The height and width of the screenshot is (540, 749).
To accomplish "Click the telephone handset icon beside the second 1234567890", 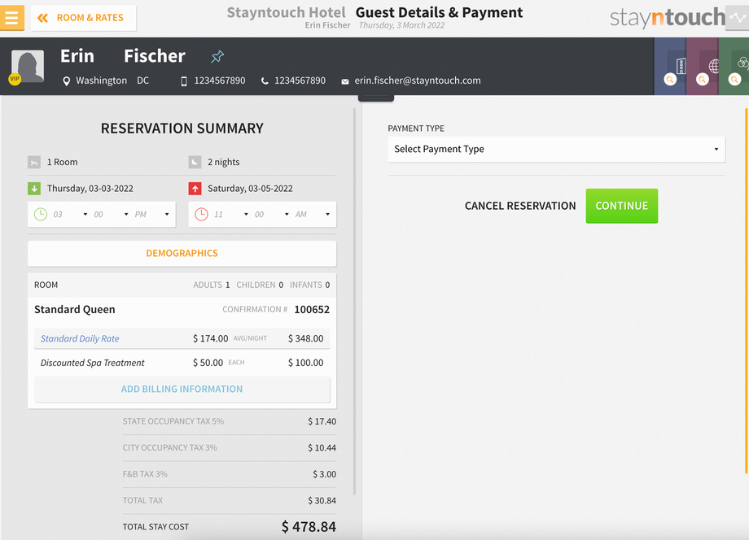I will coord(264,81).
